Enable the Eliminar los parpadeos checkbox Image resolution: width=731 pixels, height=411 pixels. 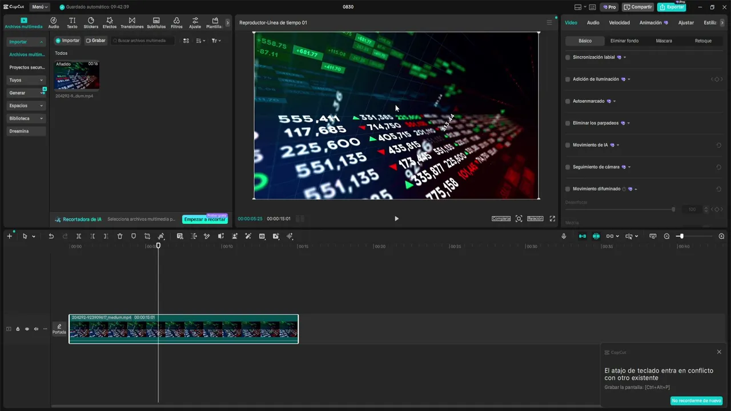point(568,123)
